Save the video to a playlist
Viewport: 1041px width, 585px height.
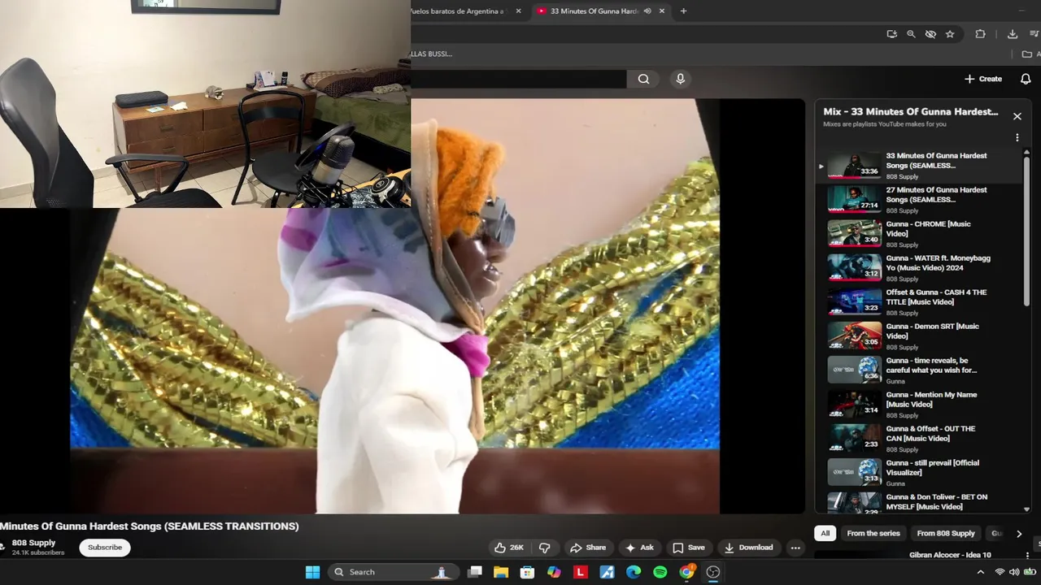[x=688, y=548]
